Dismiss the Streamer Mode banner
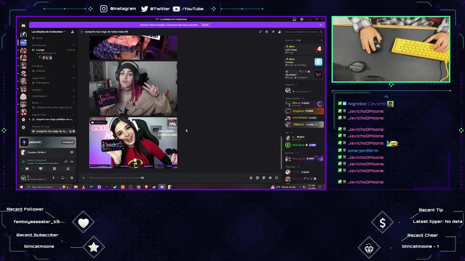 click(320, 25)
